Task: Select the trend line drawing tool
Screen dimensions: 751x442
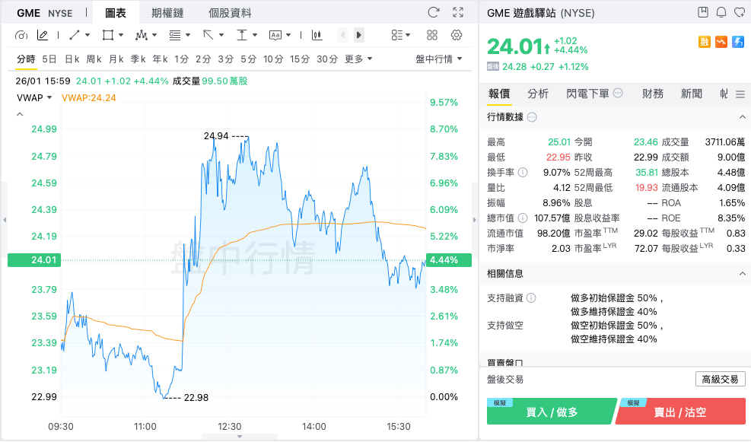Action: (x=75, y=35)
